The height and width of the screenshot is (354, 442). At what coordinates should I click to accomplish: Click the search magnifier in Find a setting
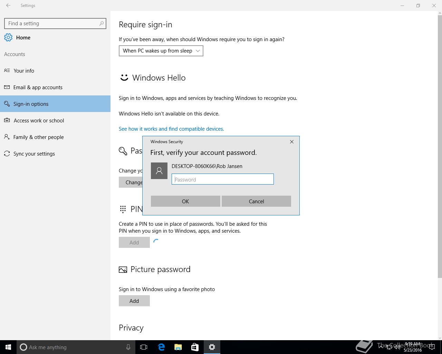point(101,24)
